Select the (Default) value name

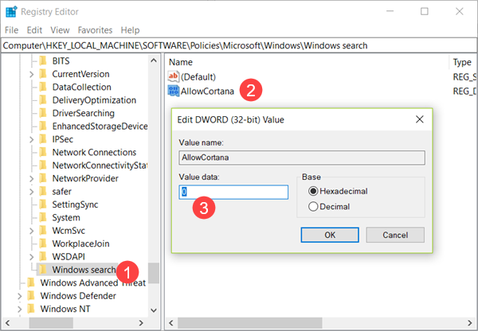coord(198,76)
